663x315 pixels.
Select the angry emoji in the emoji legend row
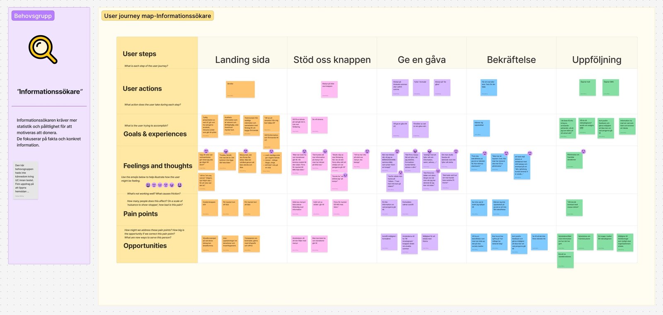172,185
